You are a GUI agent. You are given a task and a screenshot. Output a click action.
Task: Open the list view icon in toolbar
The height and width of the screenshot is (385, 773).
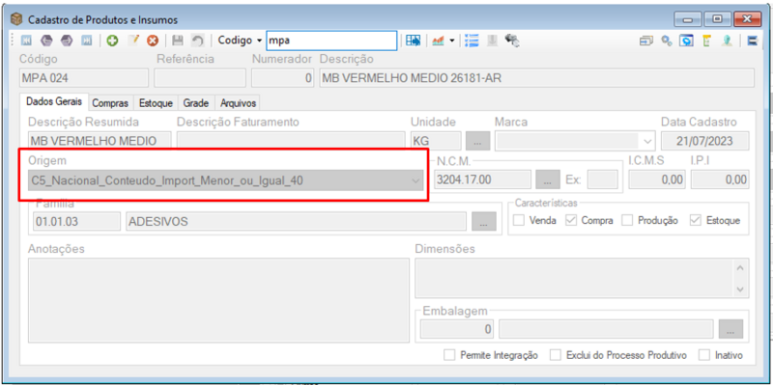472,41
